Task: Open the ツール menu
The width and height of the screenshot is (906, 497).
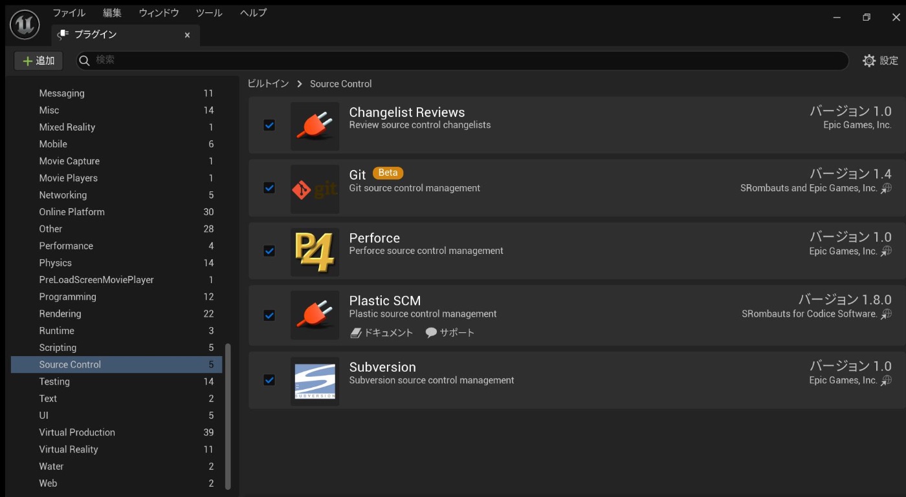Action: [x=208, y=13]
